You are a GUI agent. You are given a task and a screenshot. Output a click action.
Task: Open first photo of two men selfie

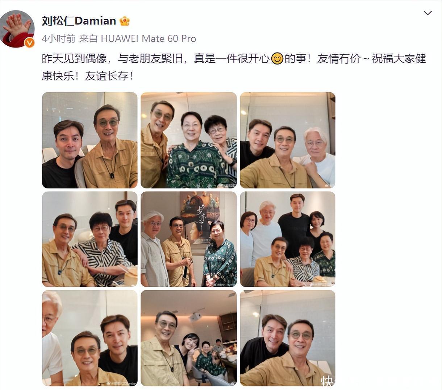pos(90,140)
